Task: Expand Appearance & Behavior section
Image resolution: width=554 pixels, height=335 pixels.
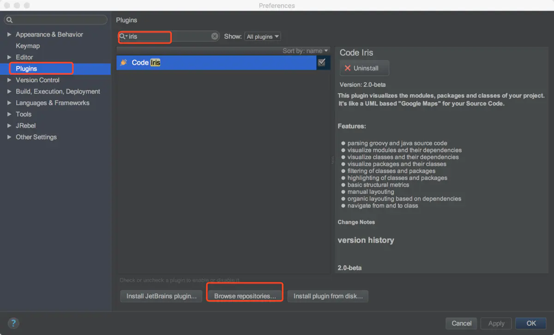Action: click(9, 35)
